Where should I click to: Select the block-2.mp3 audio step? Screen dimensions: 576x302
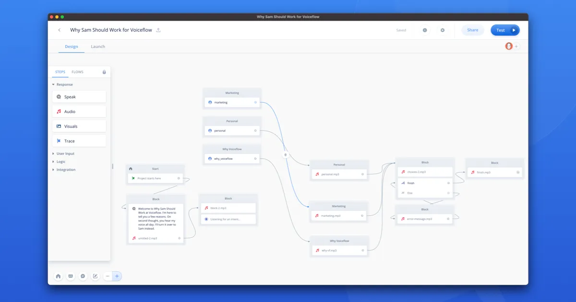[228, 208]
